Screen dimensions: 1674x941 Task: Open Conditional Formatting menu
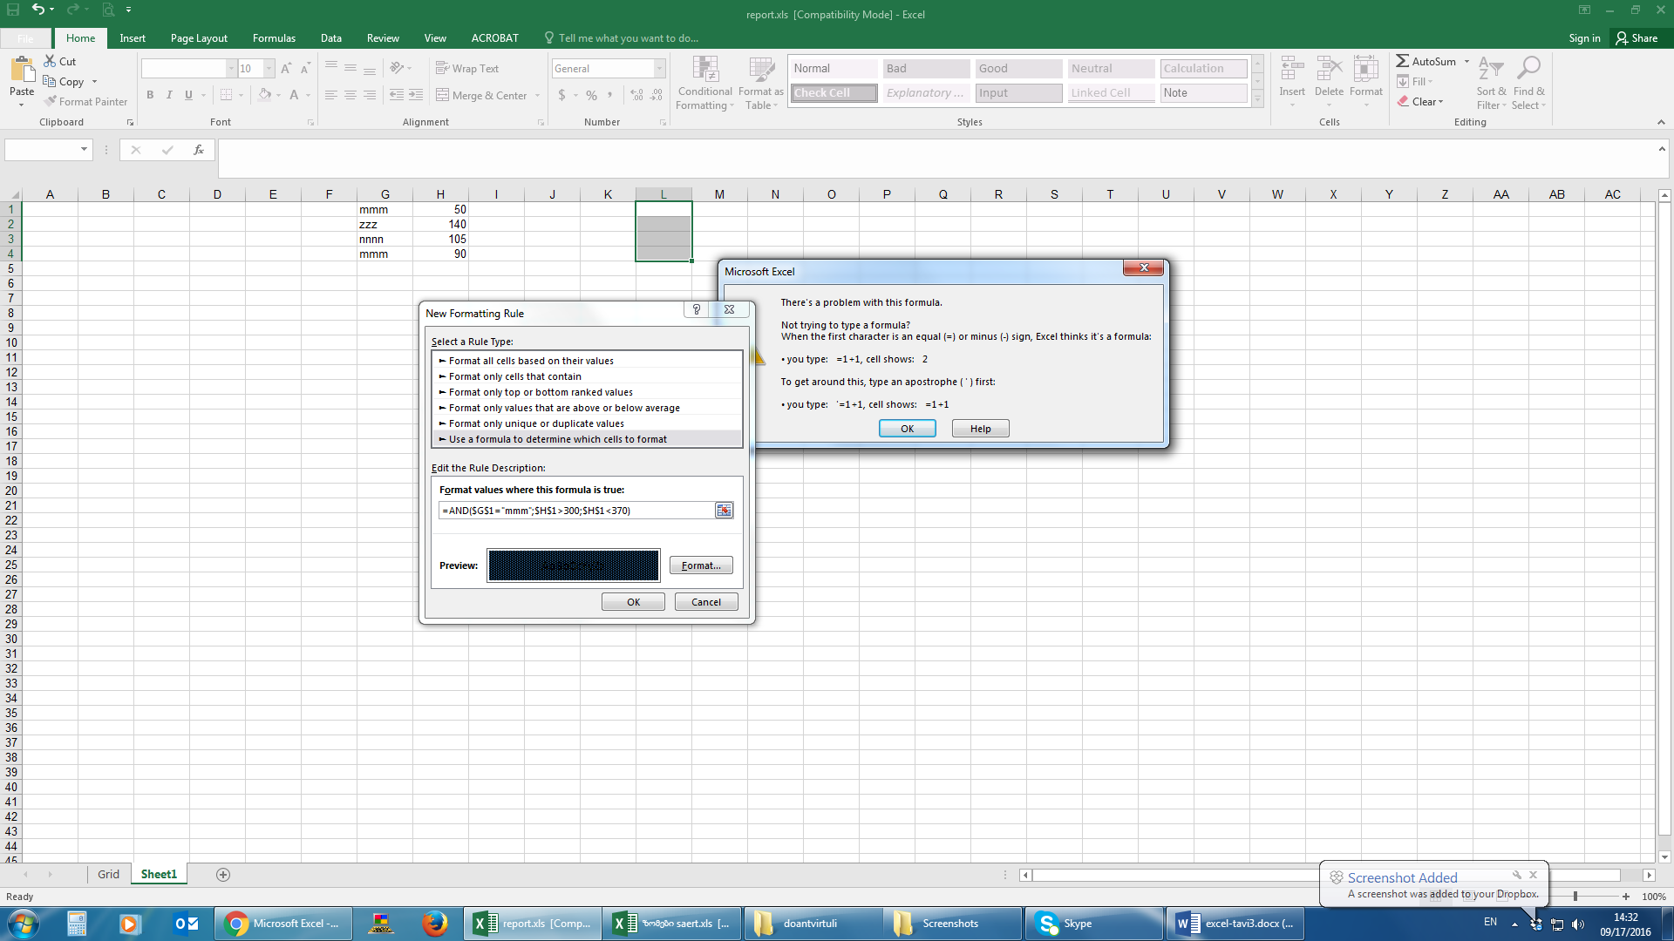pos(705,83)
